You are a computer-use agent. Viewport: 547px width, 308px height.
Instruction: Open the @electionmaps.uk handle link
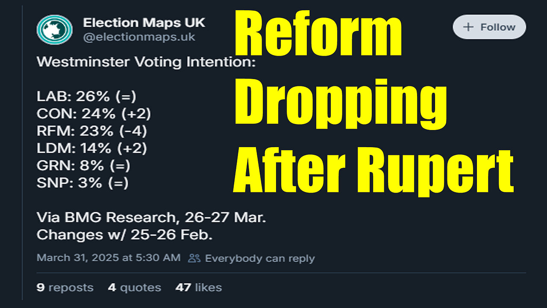click(139, 37)
